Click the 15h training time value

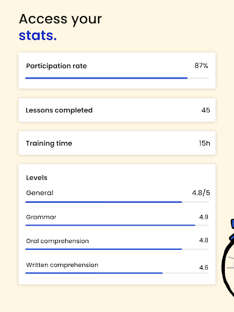point(204,143)
